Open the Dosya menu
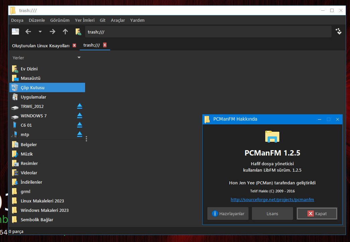This screenshot has width=350, height=242. 17,20
